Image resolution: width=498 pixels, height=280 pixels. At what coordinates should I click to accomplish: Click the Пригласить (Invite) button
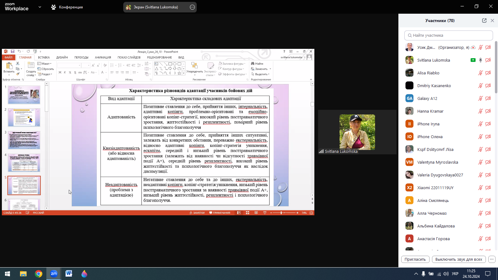[415, 259]
